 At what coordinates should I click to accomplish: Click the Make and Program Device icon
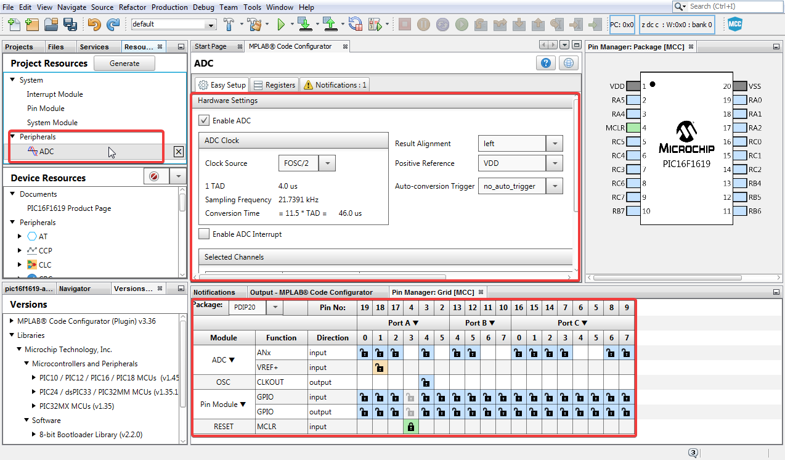[306, 25]
